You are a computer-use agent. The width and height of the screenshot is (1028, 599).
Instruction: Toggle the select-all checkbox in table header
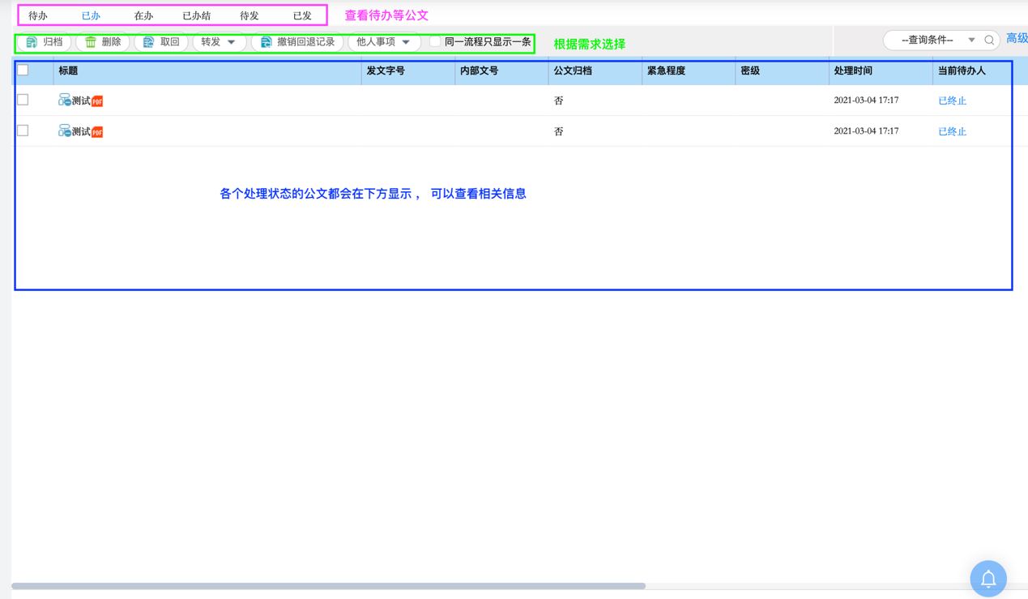[23, 71]
